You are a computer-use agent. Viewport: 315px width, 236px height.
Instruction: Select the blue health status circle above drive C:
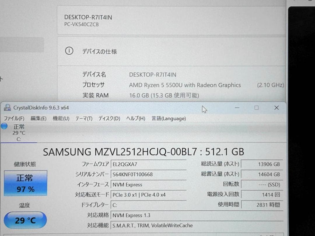[4, 126]
